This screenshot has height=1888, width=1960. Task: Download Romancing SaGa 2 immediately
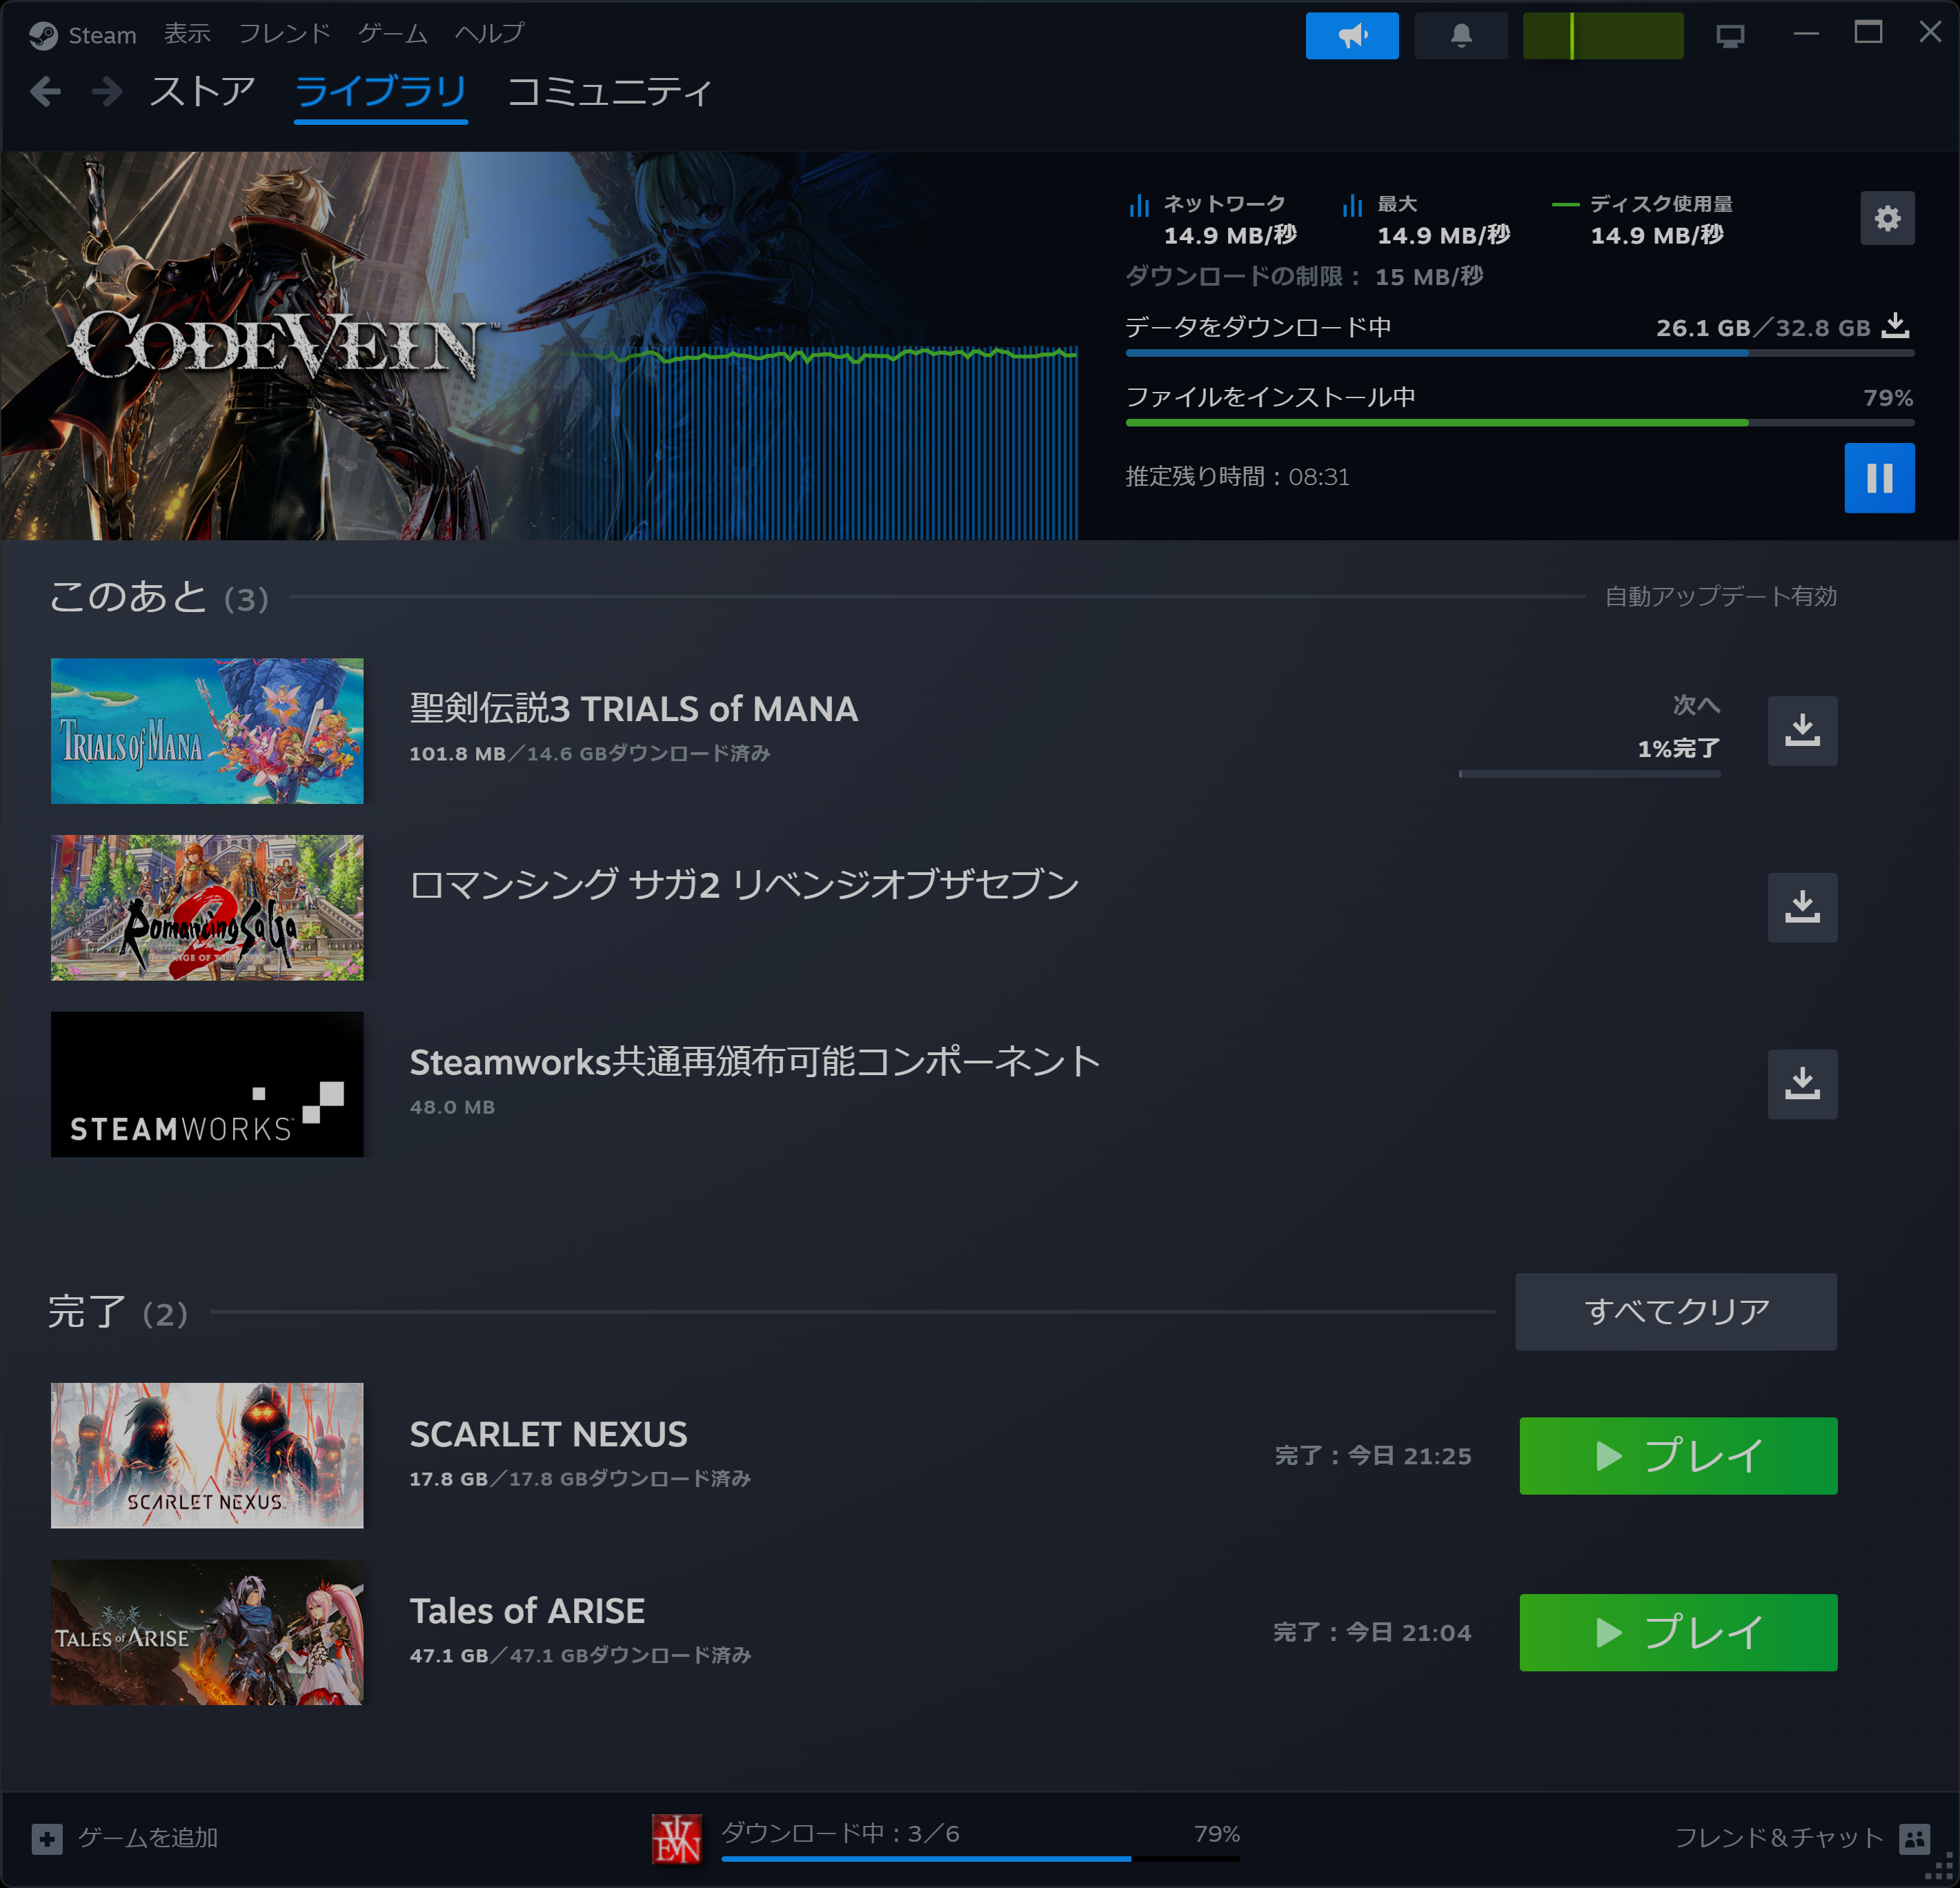[x=1801, y=907]
